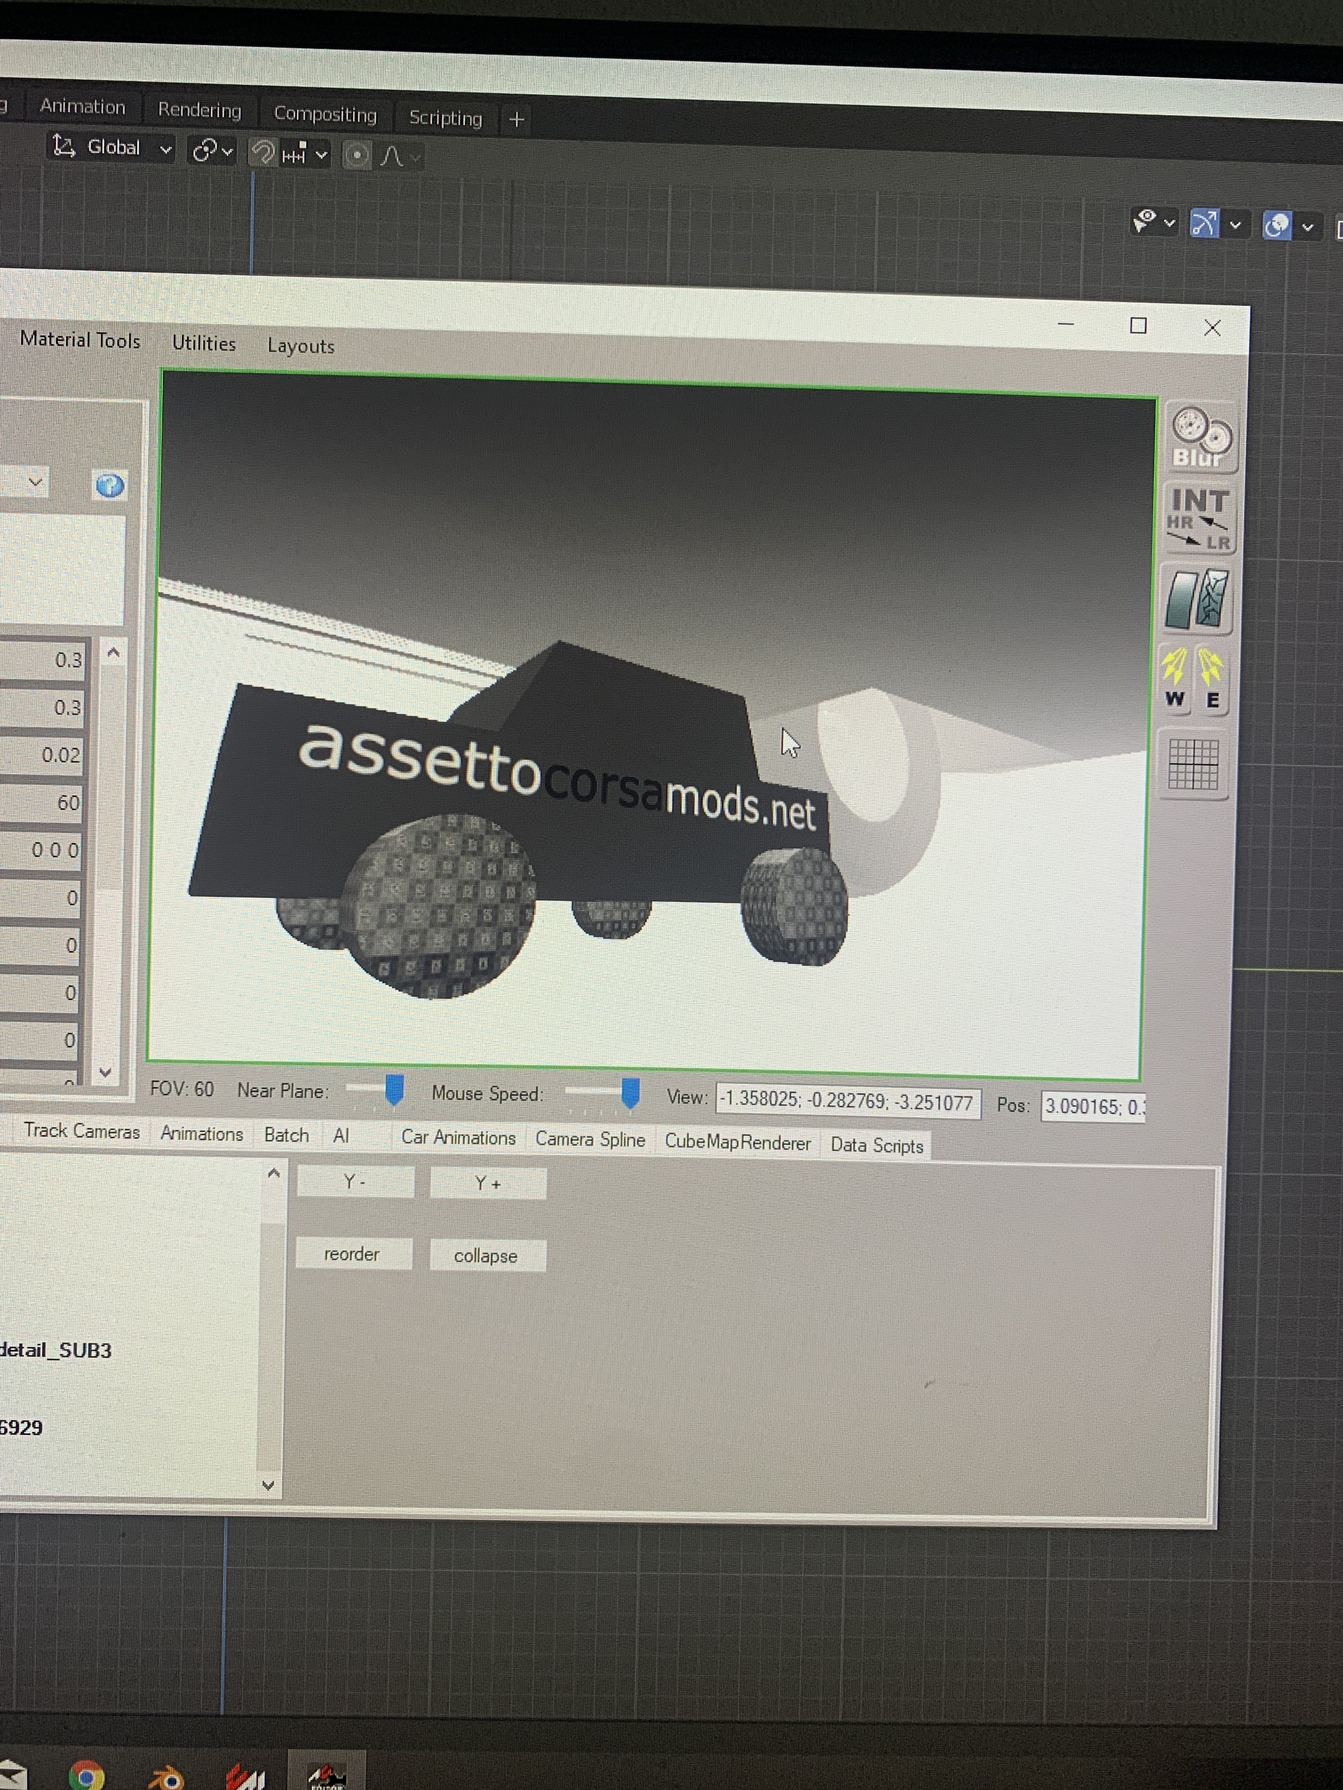Switch to Blender Rendering workspace
Screen dimensions: 1343x1790
199,110
